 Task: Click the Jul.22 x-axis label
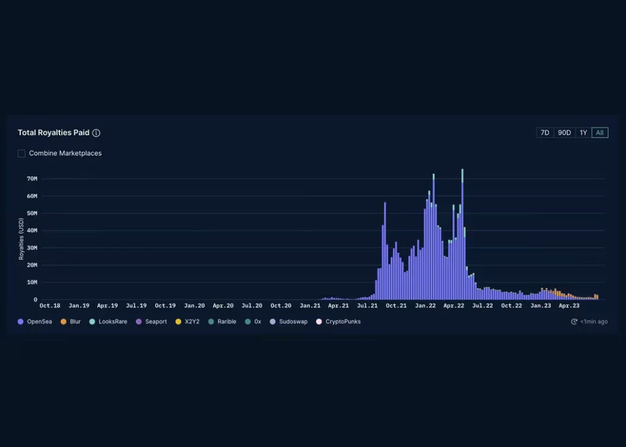pos(482,306)
